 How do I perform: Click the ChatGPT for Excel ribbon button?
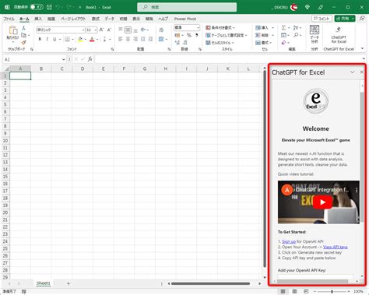[339, 35]
